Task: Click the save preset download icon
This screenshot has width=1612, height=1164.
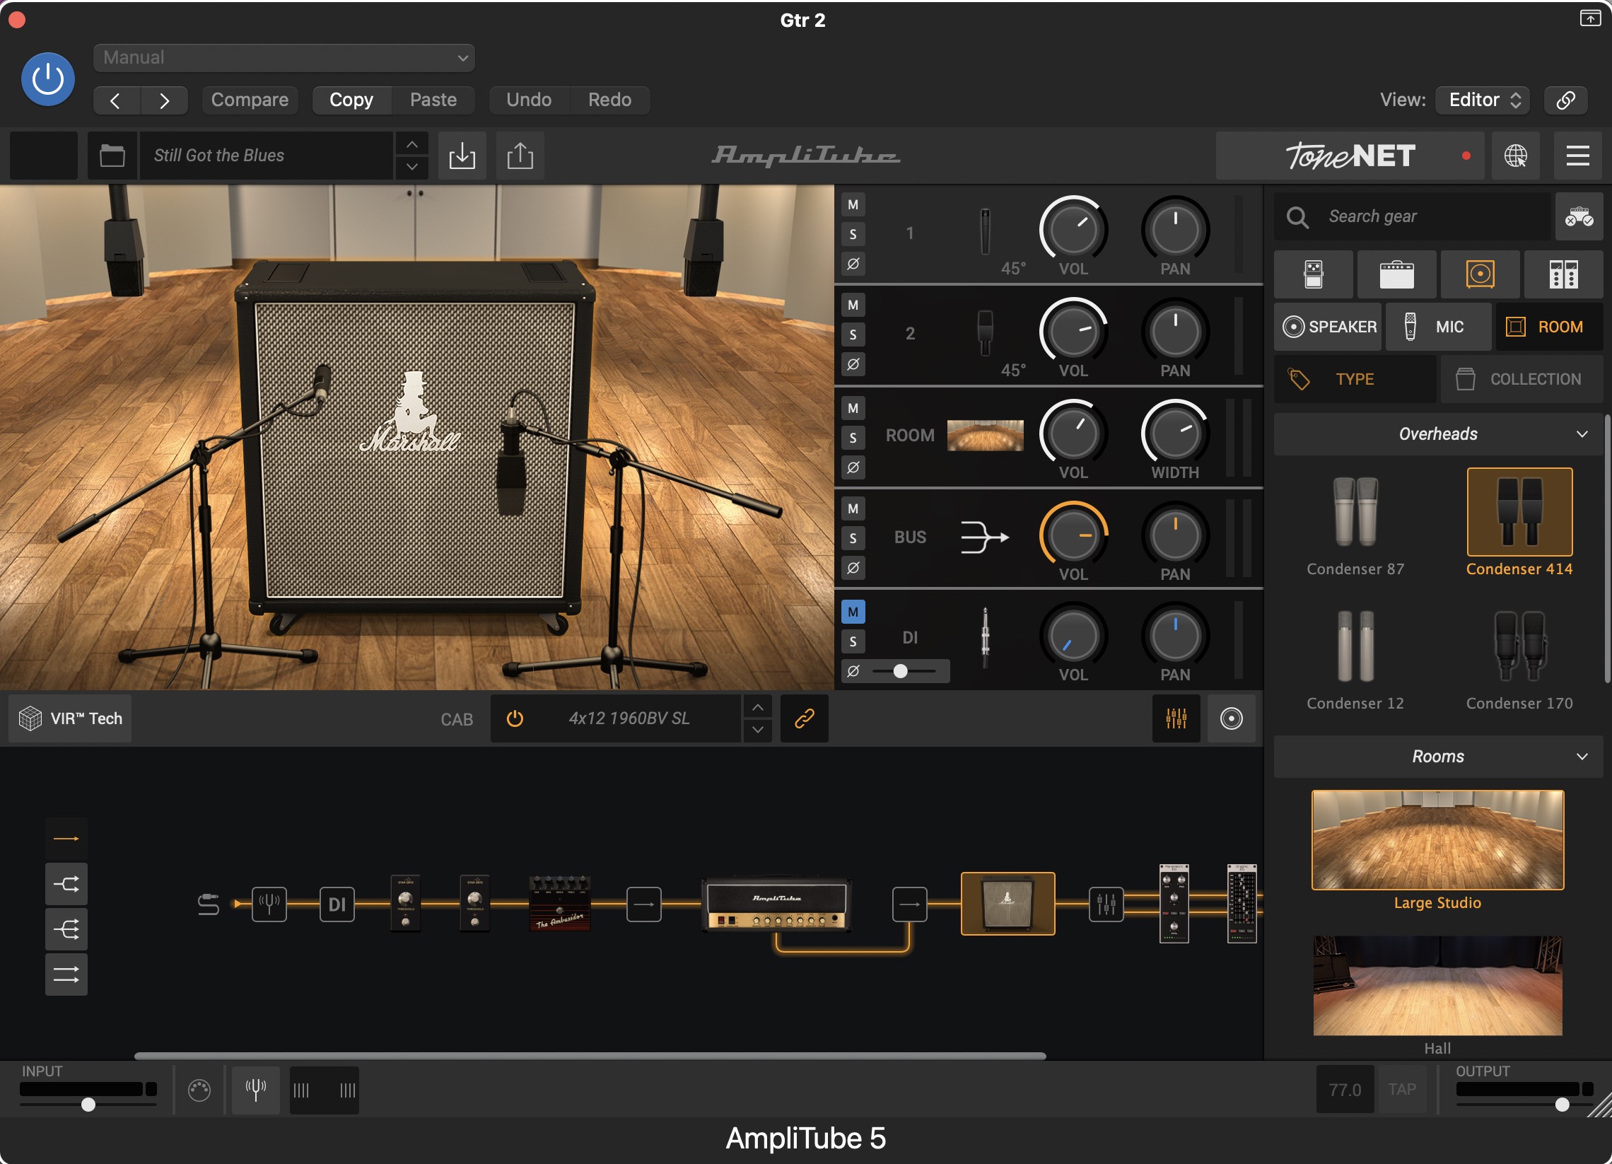Action: click(462, 155)
